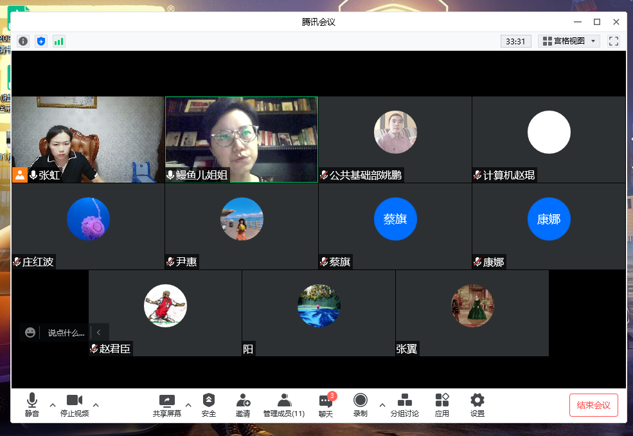Click the blue security shield icon
The height and width of the screenshot is (436, 633).
coord(41,41)
